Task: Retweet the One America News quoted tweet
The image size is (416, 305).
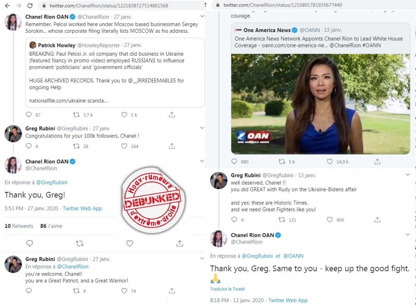Action: point(280,161)
